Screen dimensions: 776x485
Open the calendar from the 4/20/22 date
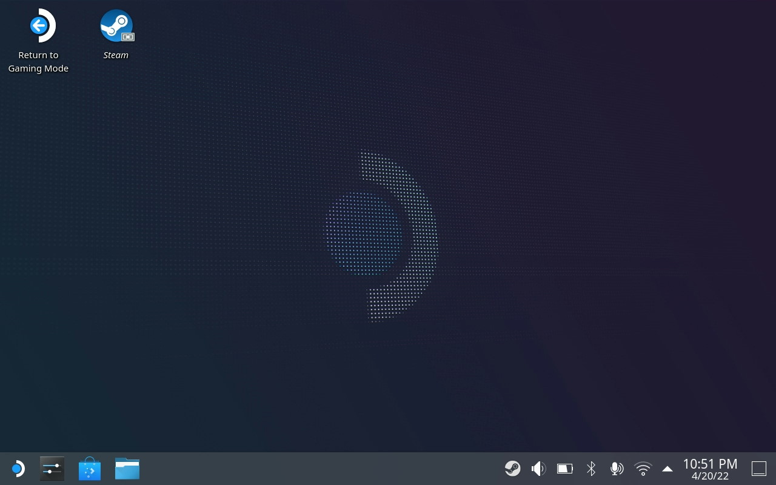pos(710,477)
